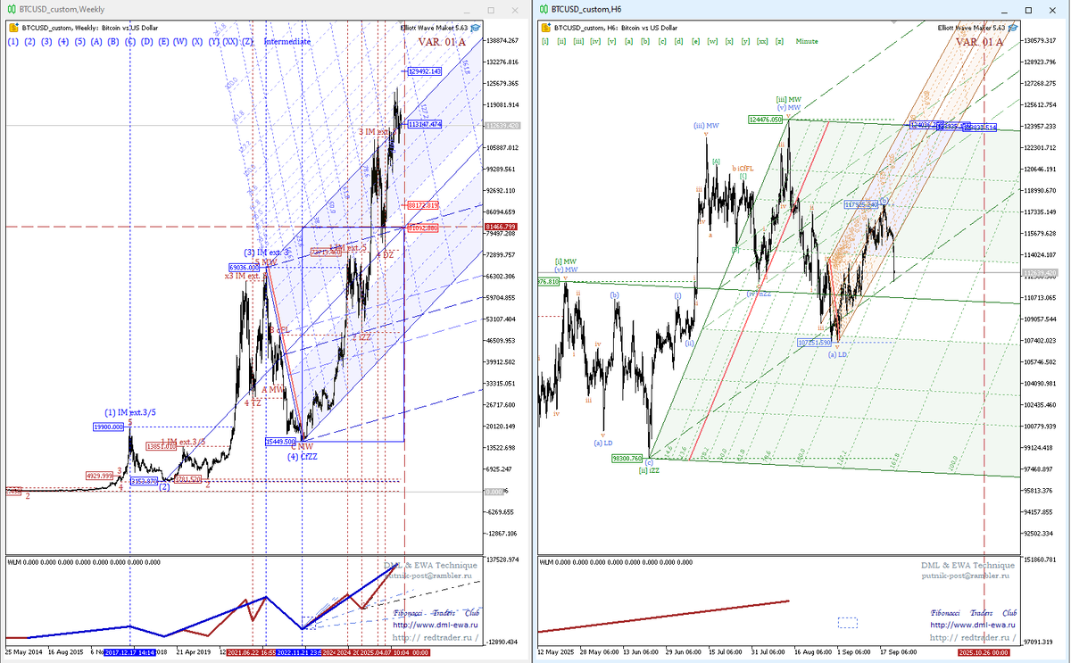The height and width of the screenshot is (663, 1071).
Task: Select wave label [b] in H6 chart toolbar
Action: pyautogui.click(x=645, y=41)
